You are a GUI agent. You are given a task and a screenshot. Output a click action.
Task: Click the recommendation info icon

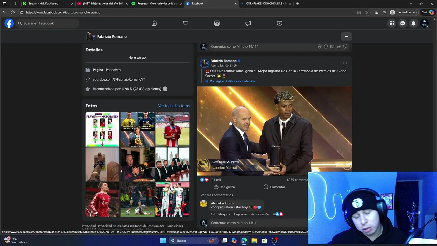click(x=165, y=89)
